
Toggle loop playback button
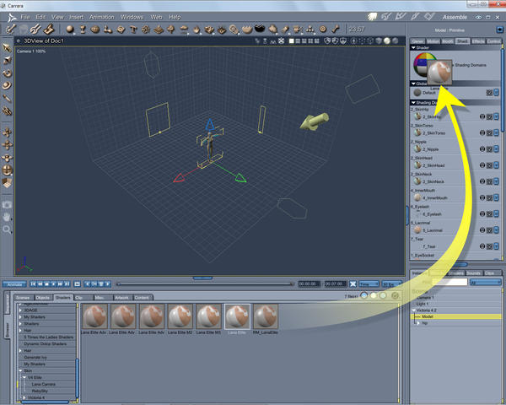pos(77,283)
